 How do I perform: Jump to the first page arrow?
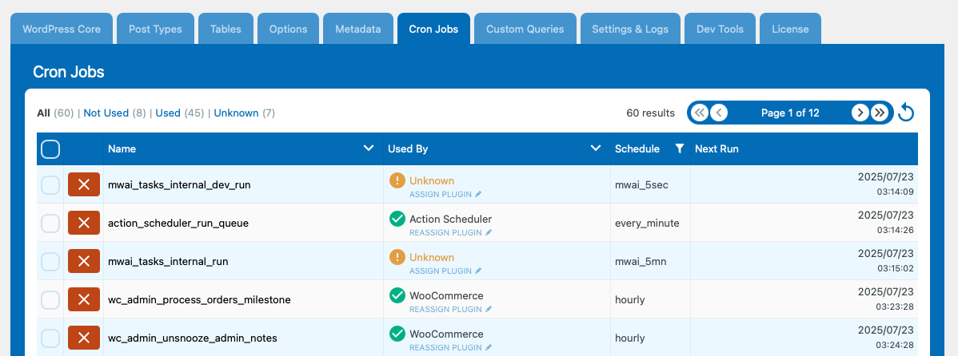700,113
